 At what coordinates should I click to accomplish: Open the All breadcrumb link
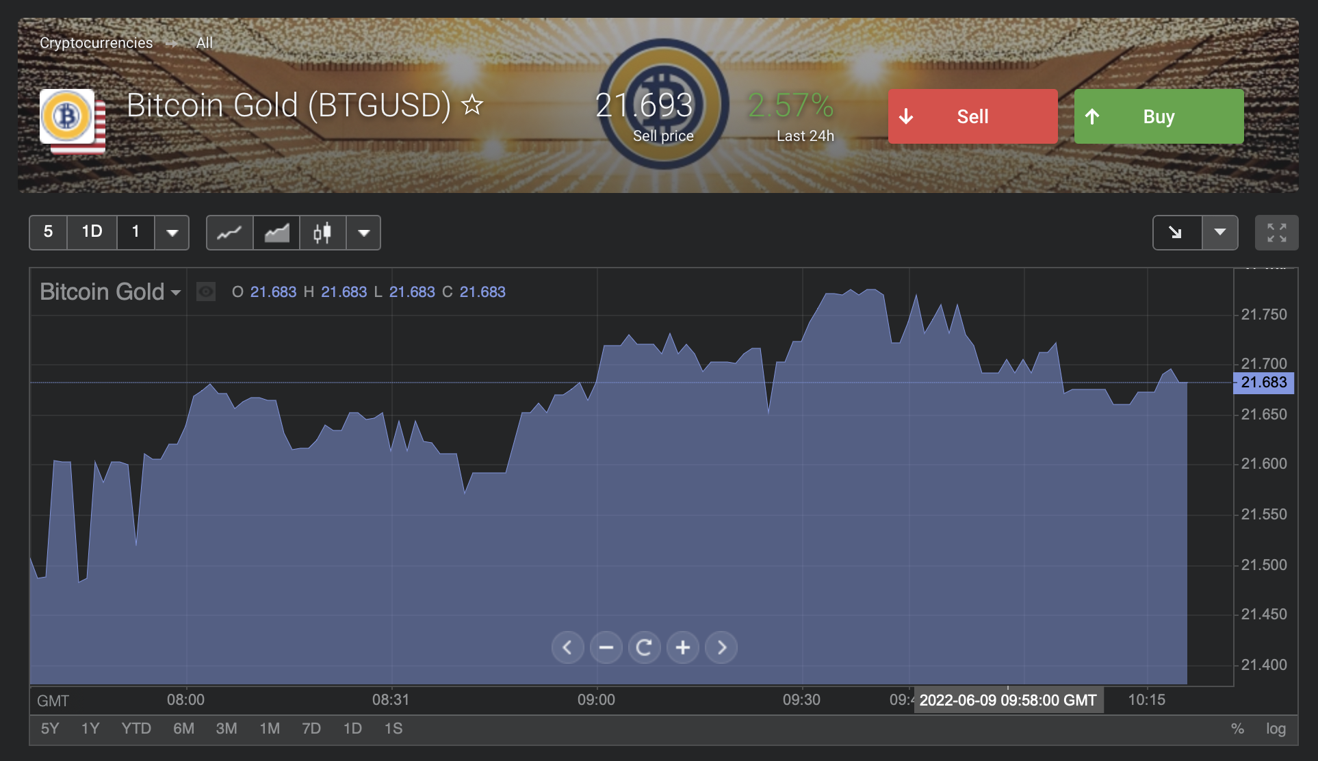(x=204, y=42)
